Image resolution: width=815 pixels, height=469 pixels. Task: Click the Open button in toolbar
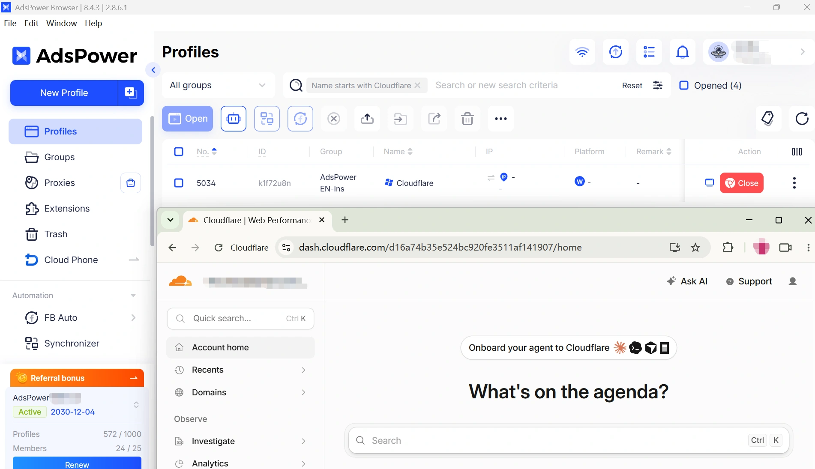tap(187, 119)
